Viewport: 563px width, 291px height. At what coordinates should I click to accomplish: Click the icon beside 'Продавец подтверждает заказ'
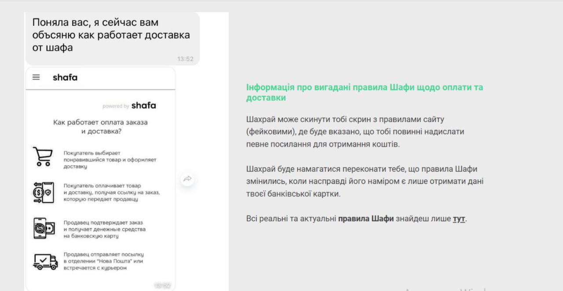coord(44,228)
